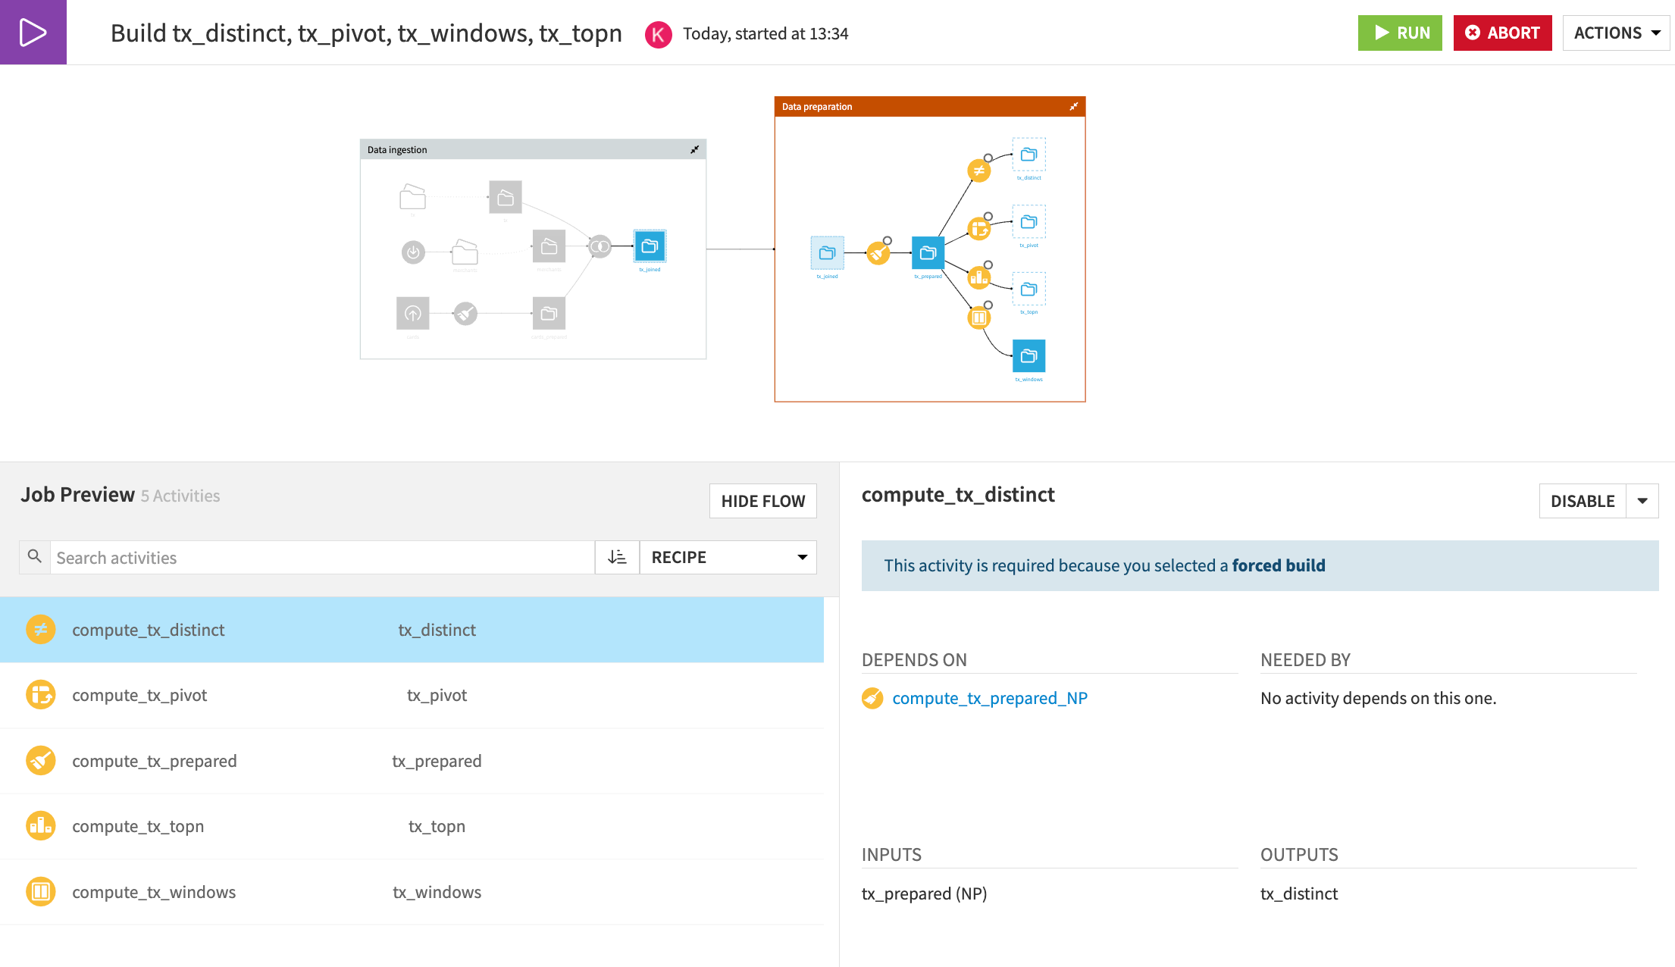
Task: Collapse the Data preparation flow zone
Action: click(1073, 107)
